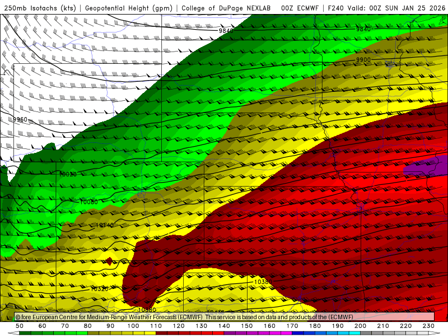Viewport: 448px width, 336px height.
Task: Select the 10320 contour label
Action: 100,289
